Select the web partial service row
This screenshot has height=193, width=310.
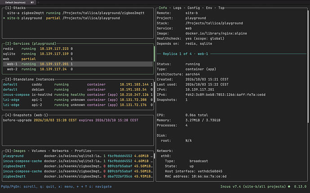(78, 59)
